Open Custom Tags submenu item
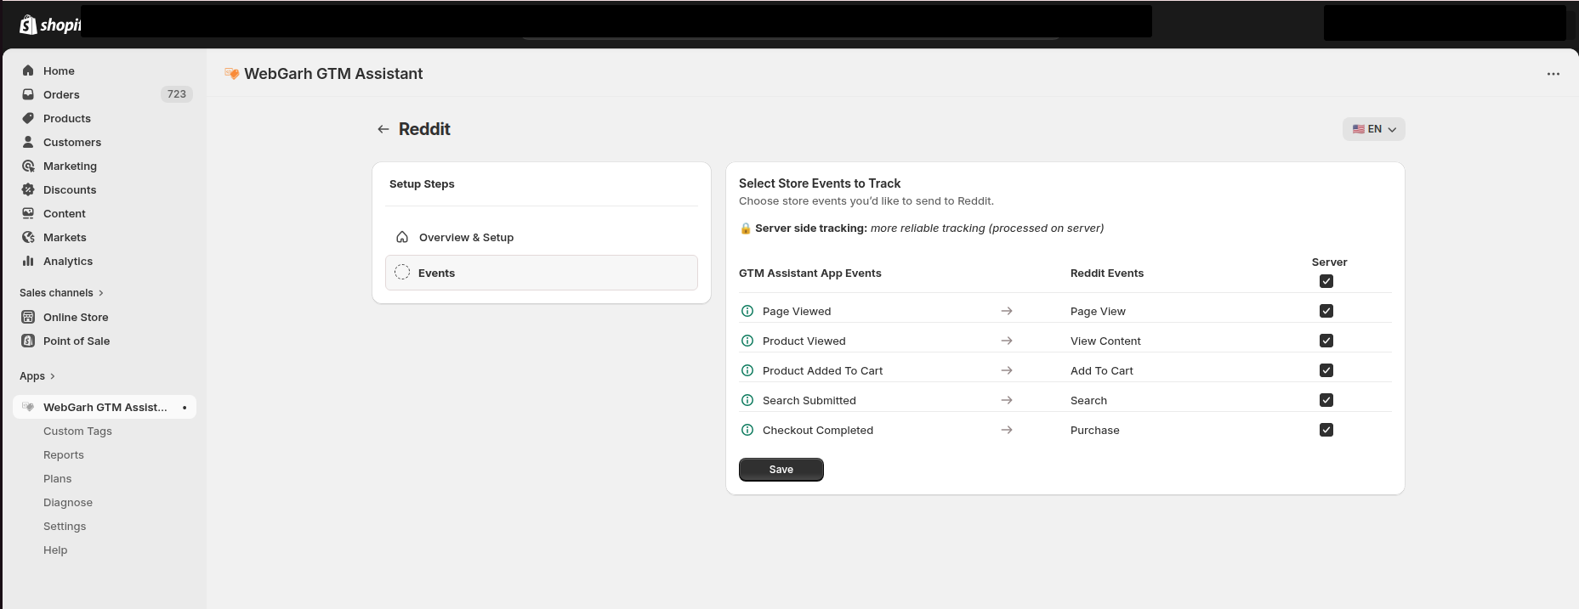Screen dimensions: 1579x609 pyautogui.click(x=77, y=431)
